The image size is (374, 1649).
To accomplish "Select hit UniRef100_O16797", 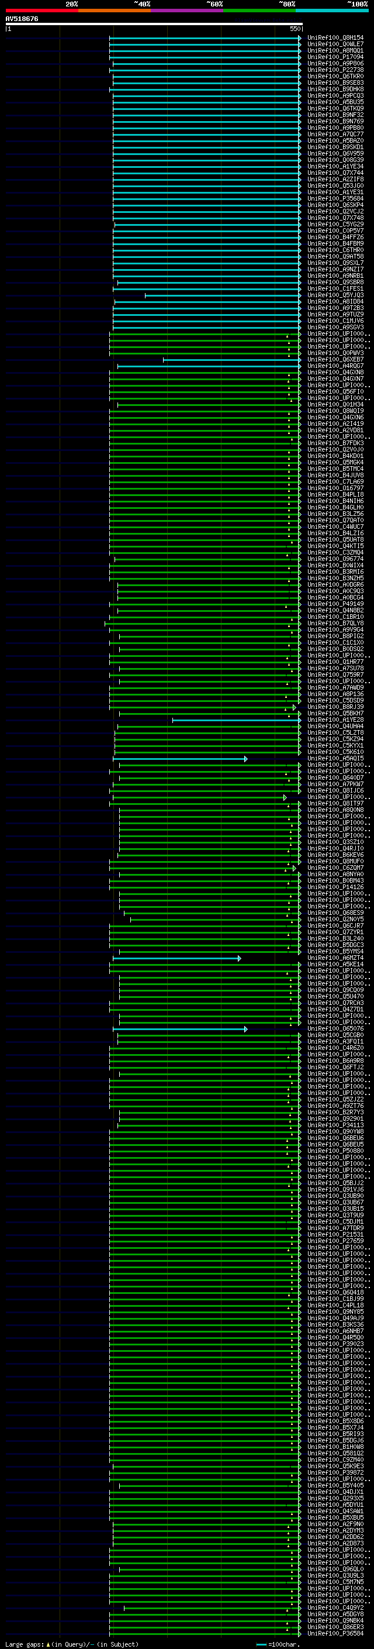I will point(335,488).
